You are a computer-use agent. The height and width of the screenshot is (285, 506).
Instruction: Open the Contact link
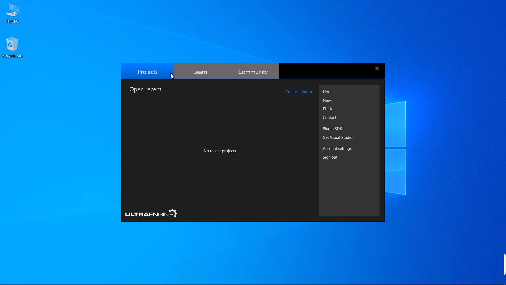329,118
